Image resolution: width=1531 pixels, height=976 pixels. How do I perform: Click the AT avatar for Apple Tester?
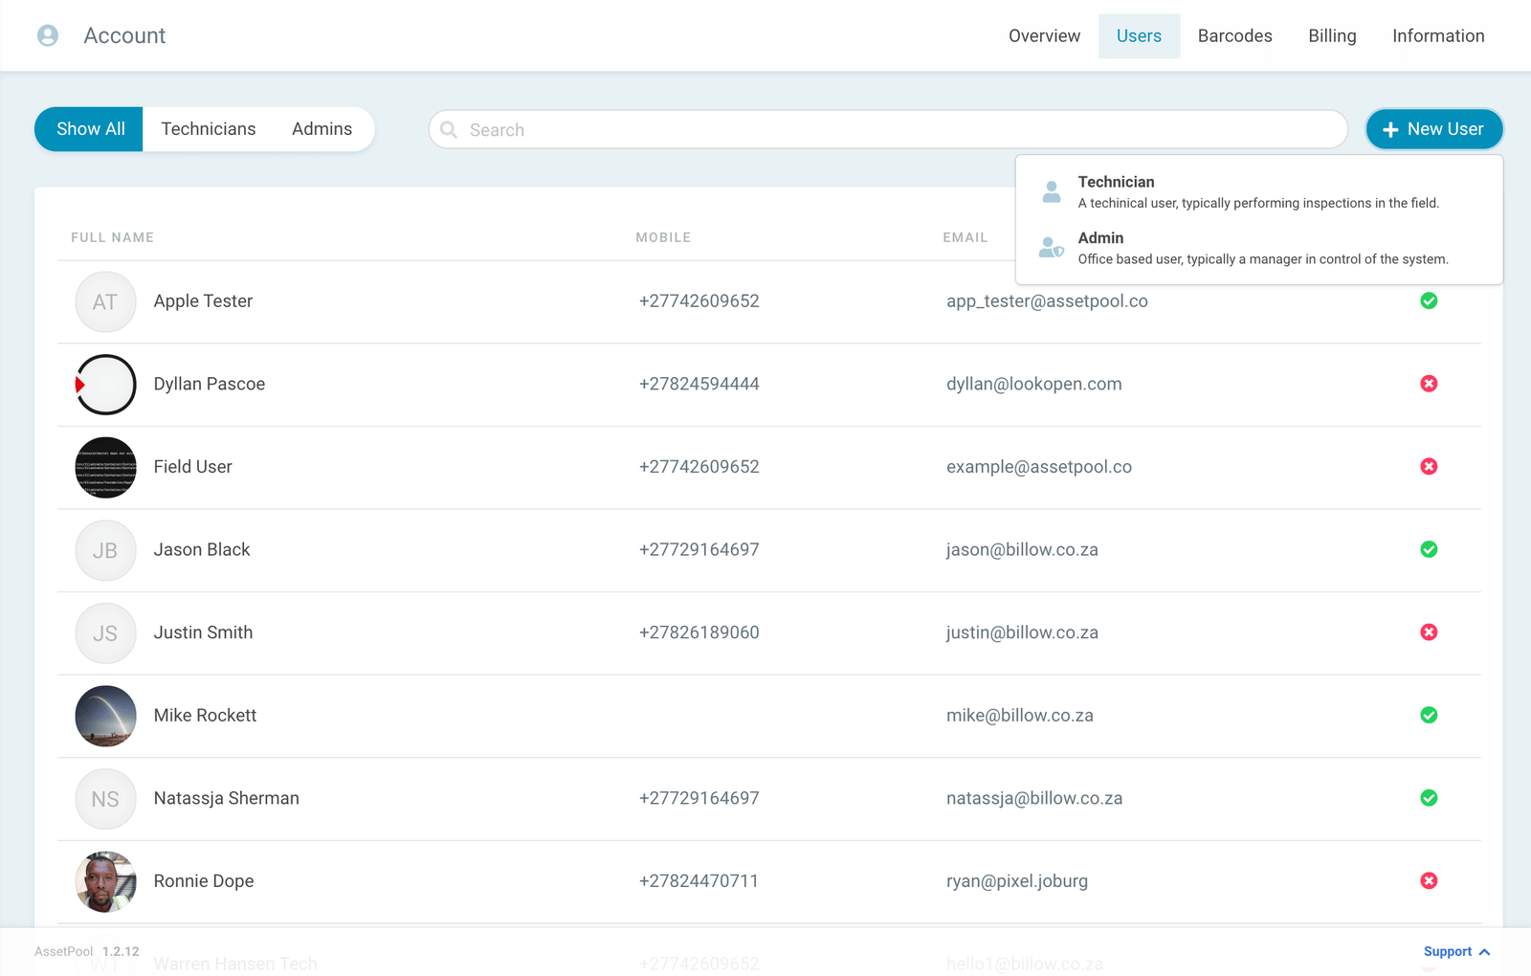point(105,301)
